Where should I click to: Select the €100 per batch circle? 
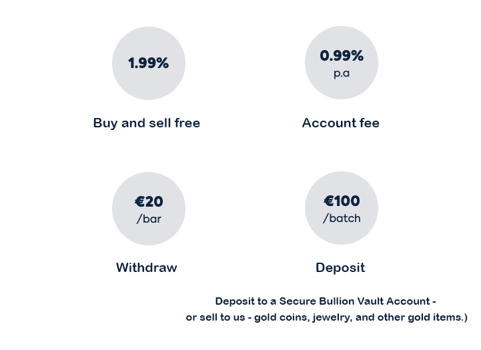341,209
